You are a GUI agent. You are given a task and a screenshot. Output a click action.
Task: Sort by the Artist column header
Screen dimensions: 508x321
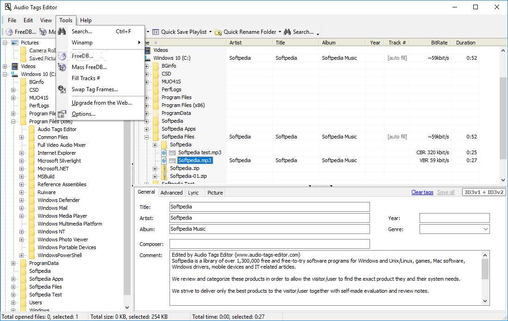(250, 43)
